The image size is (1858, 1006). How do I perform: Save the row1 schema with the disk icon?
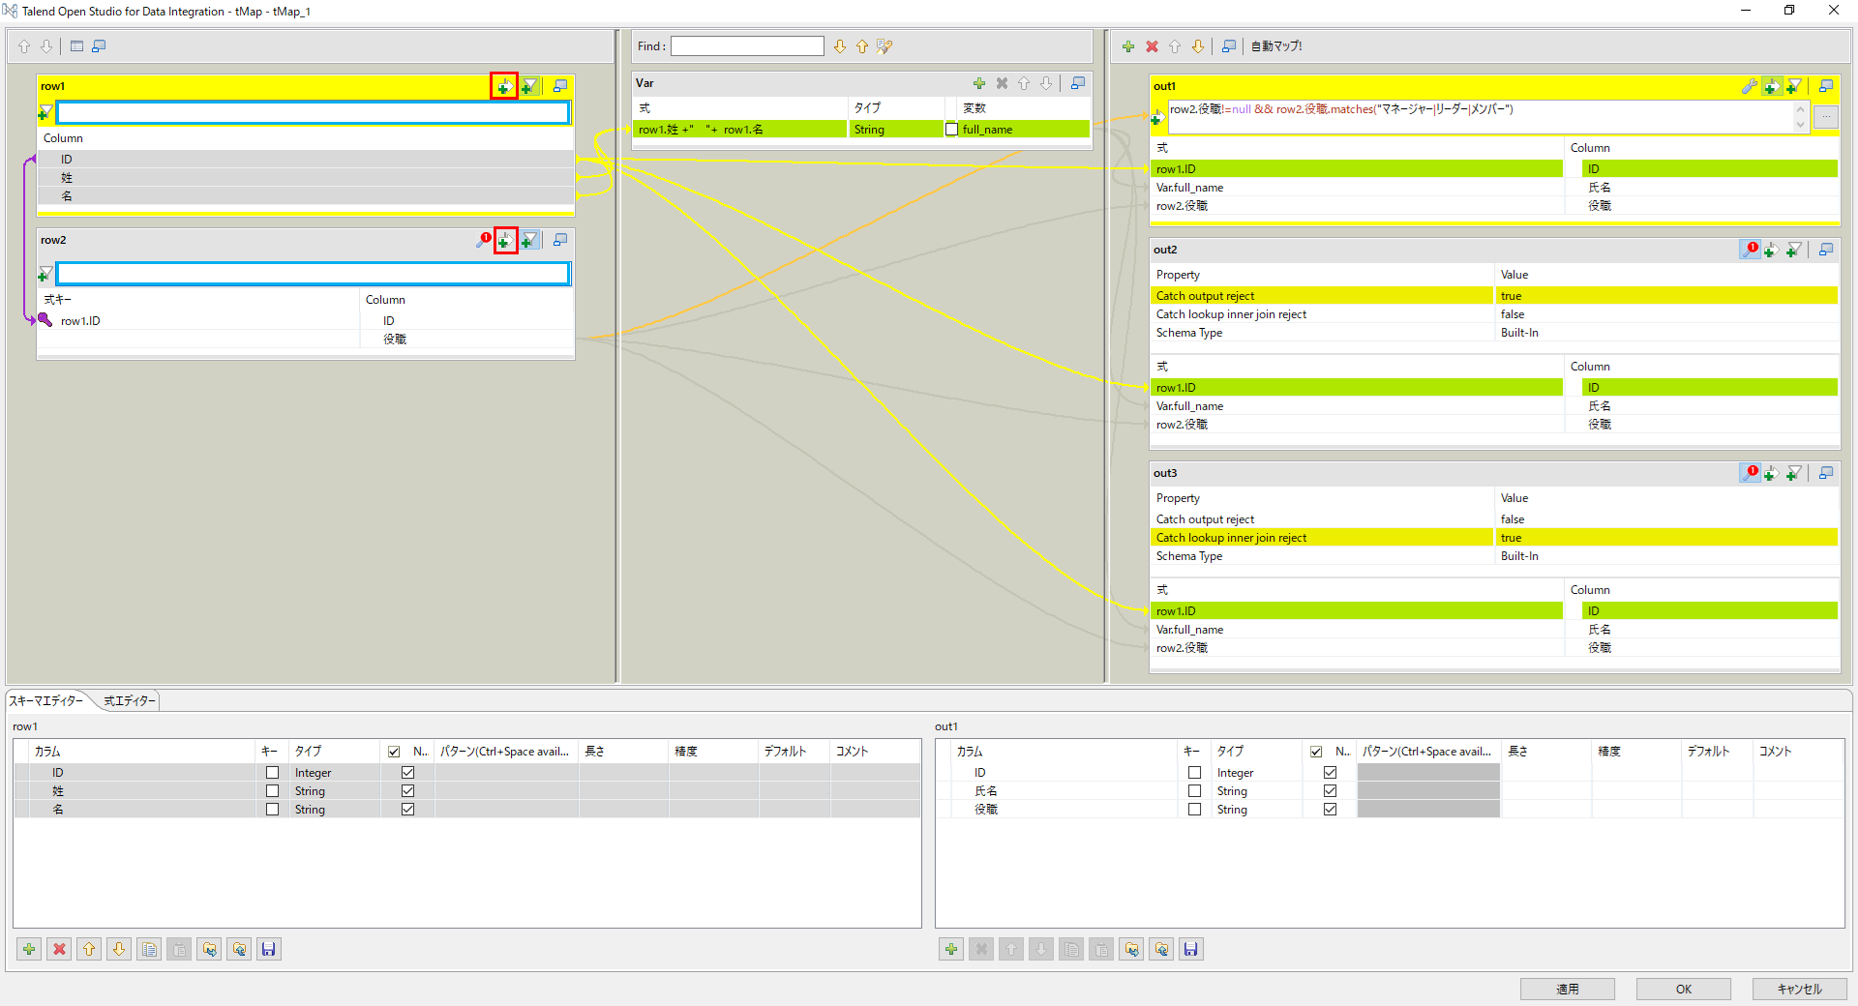(269, 949)
